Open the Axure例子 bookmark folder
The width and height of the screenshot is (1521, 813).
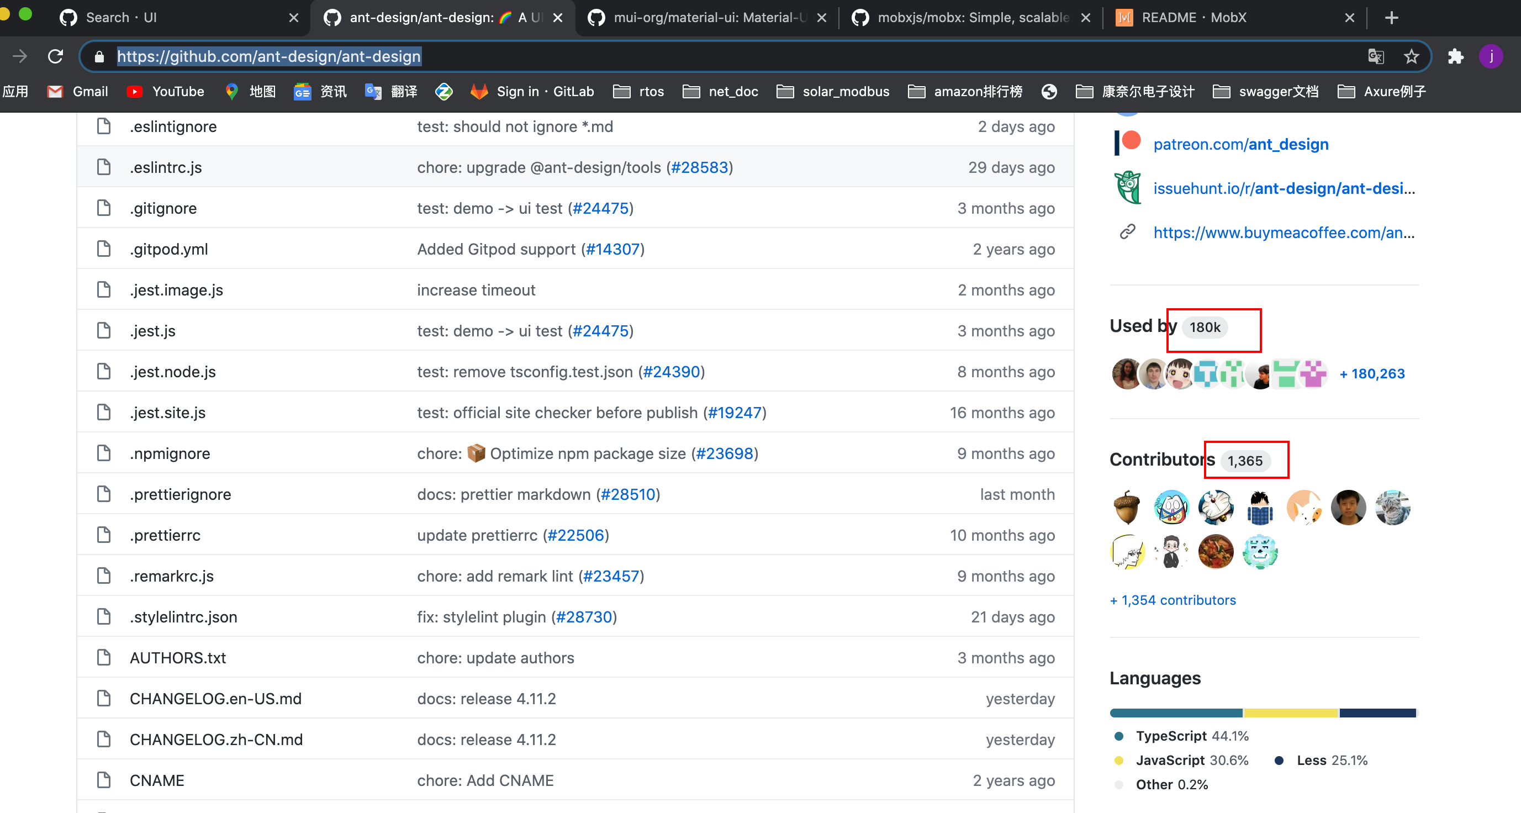pyautogui.click(x=1382, y=92)
